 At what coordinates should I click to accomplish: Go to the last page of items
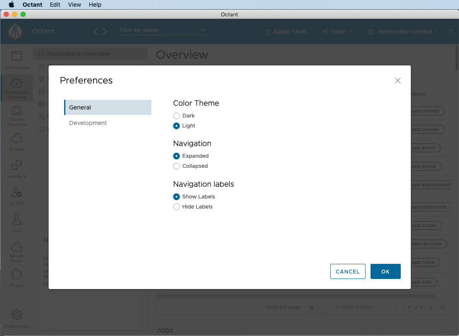click(442, 307)
